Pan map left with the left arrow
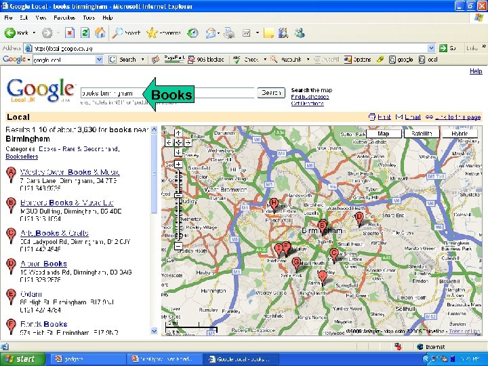The width and height of the screenshot is (488, 366). [169, 143]
